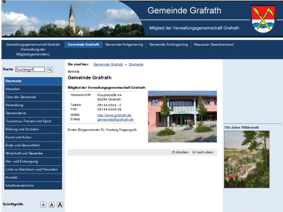Click fax number 08144 9304-29
The height and width of the screenshot is (212, 283).
click(109, 110)
